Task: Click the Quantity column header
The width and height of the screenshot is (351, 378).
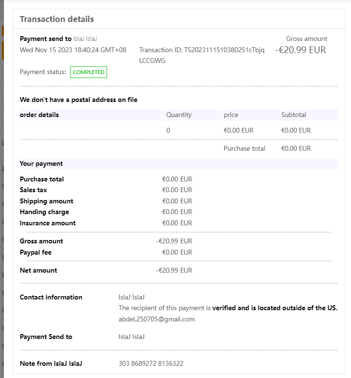Action: [x=179, y=115]
